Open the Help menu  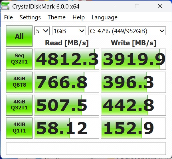pyautogui.click(x=78, y=17)
